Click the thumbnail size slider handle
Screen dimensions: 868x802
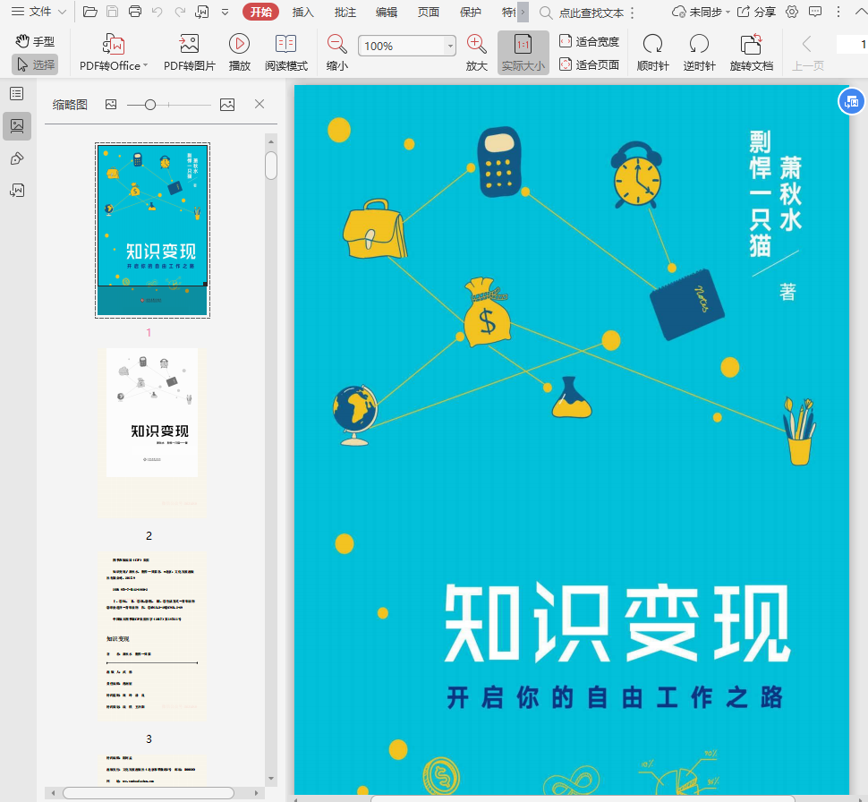tap(150, 105)
